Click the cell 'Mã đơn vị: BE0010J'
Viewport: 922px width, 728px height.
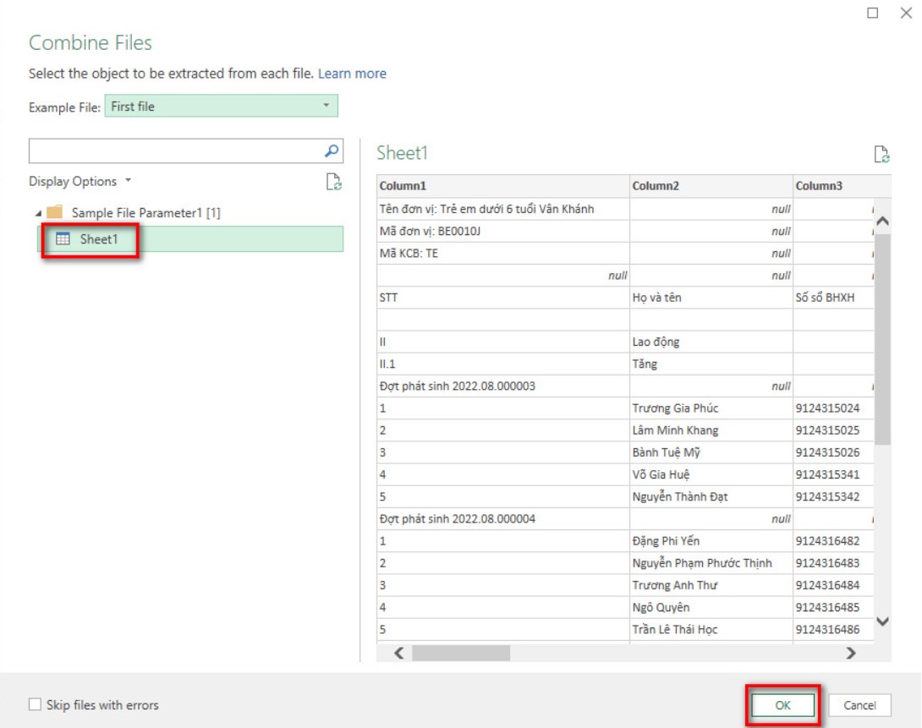502,231
